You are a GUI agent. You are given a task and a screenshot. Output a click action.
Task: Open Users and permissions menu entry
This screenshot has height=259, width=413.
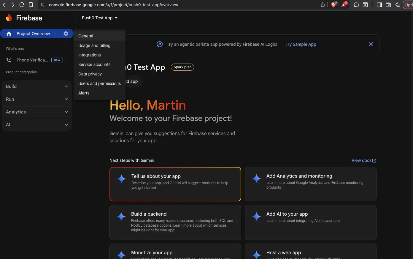[99, 83]
